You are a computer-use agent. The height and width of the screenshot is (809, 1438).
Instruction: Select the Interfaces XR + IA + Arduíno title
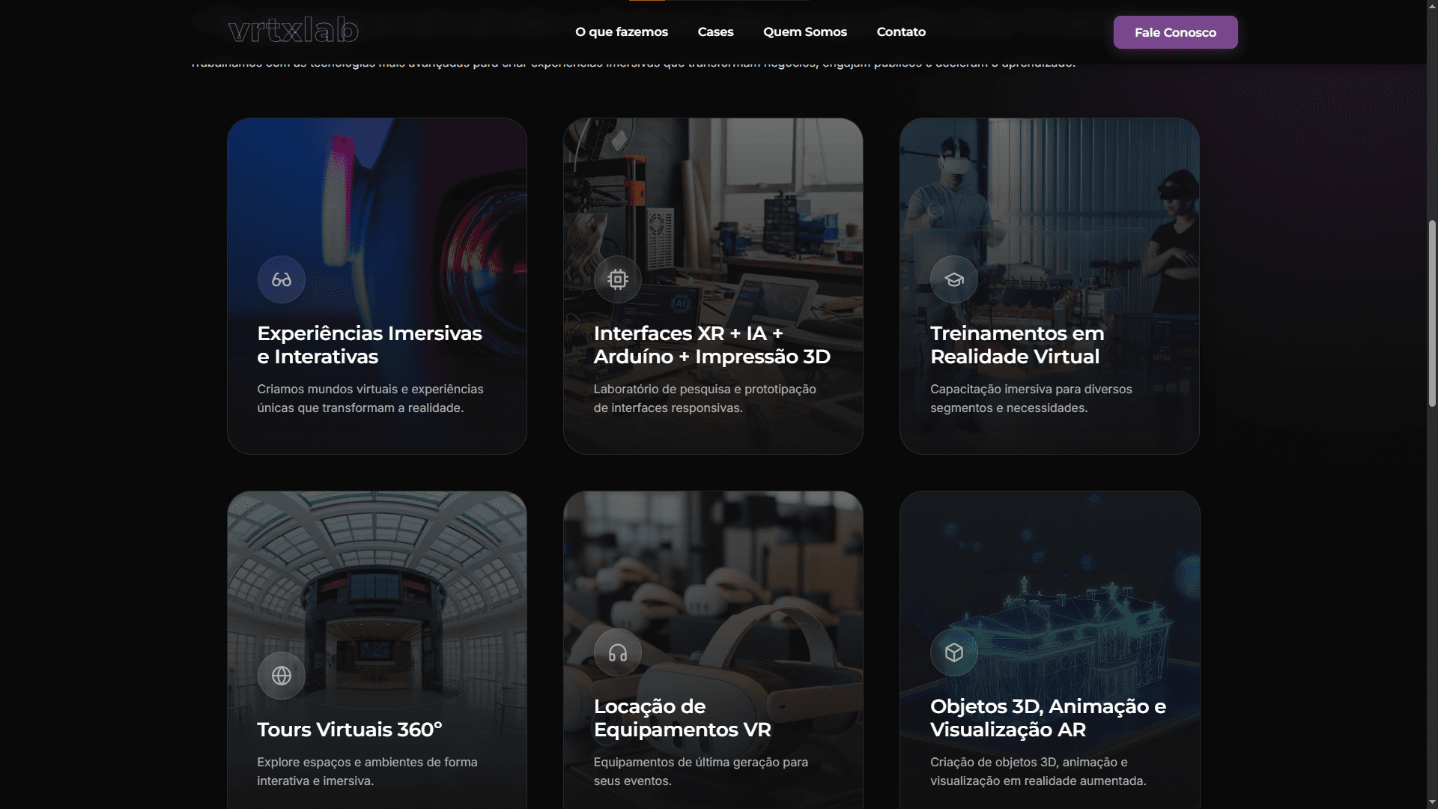(x=712, y=345)
